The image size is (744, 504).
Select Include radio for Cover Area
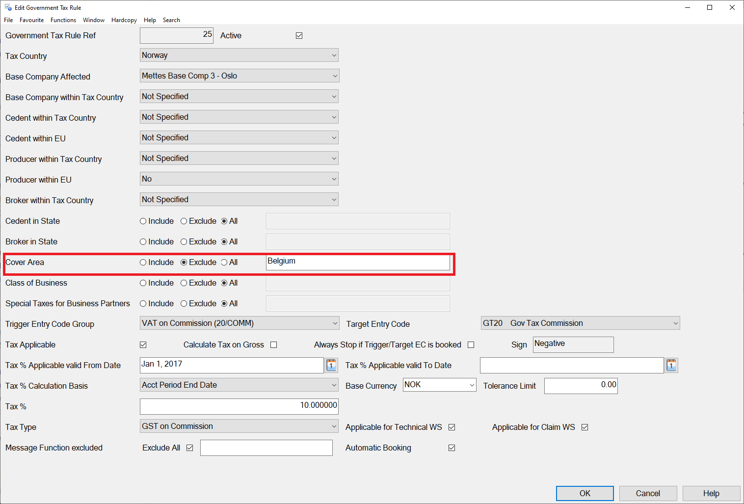[143, 263]
